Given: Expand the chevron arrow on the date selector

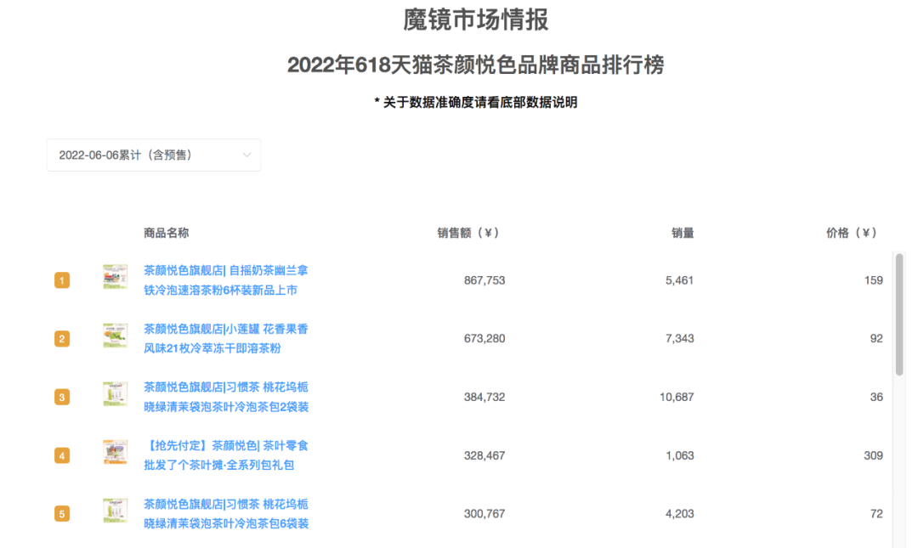Looking at the screenshot, I should [247, 155].
